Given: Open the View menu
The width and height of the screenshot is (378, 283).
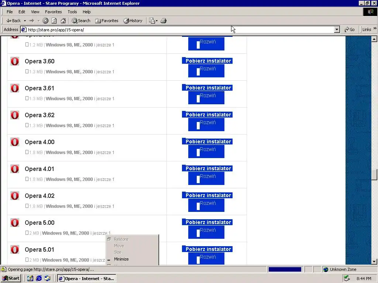Looking at the screenshot, I should point(35,12).
